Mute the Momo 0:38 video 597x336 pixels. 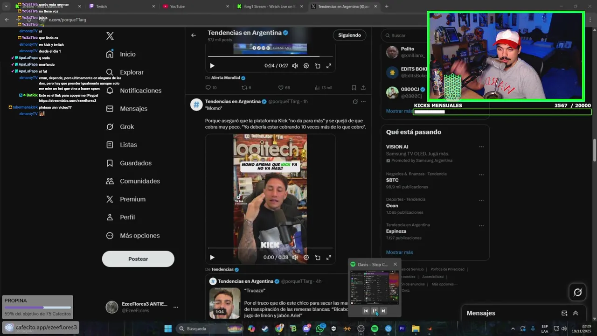295,257
